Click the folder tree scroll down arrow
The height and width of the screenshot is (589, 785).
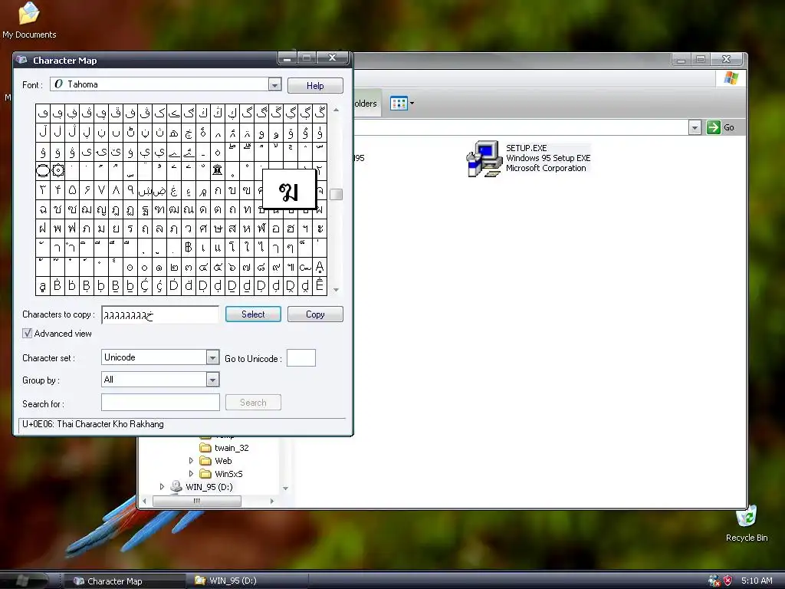tap(285, 489)
